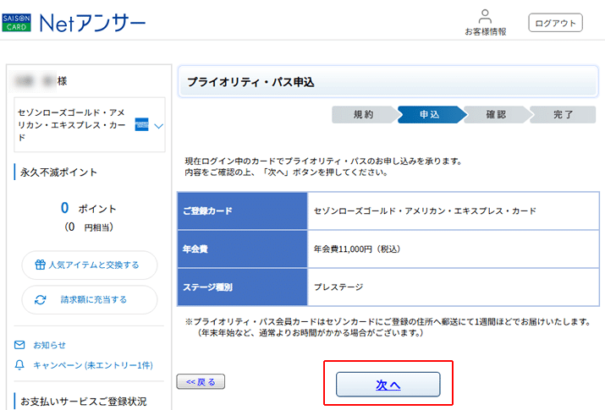Click the 次へ button
Image resolution: width=605 pixels, height=410 pixels.
coord(388,385)
